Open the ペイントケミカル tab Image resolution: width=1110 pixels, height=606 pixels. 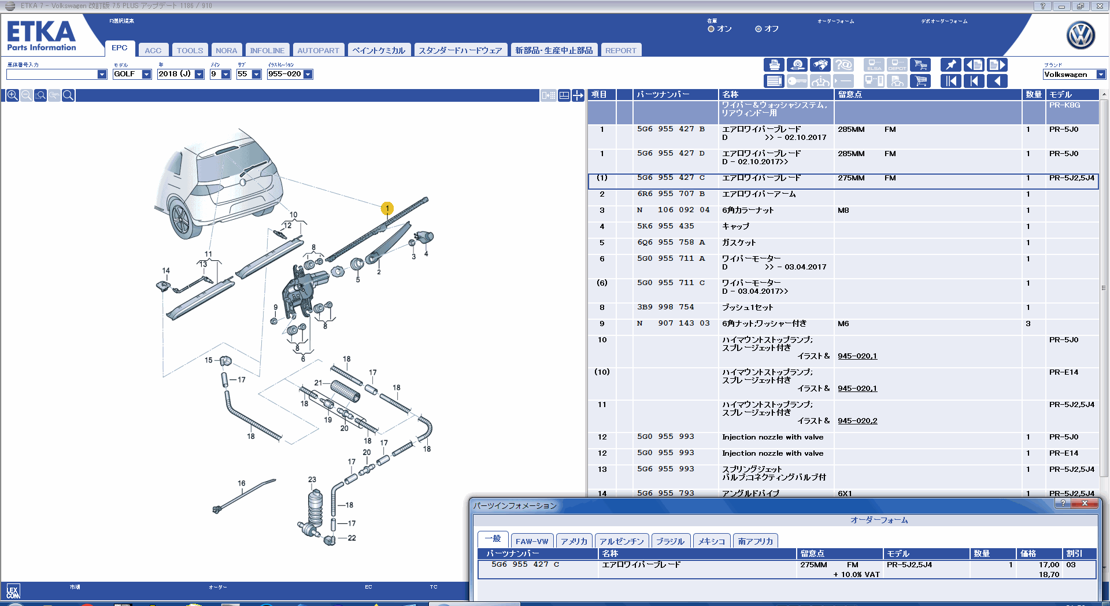(379, 50)
